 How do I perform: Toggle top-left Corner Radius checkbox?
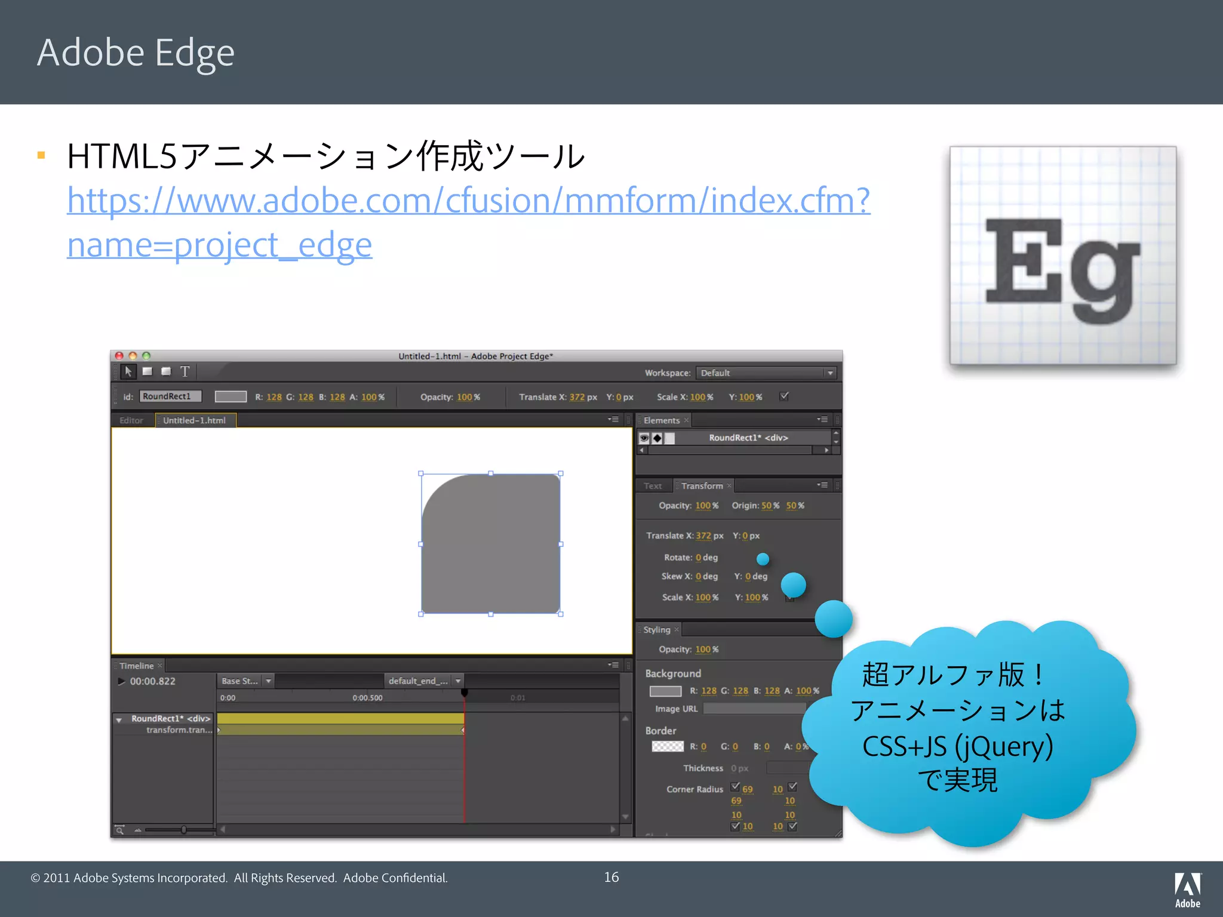point(735,787)
